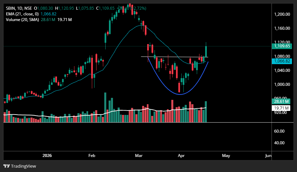Click the TradingView logo link

(20, 166)
